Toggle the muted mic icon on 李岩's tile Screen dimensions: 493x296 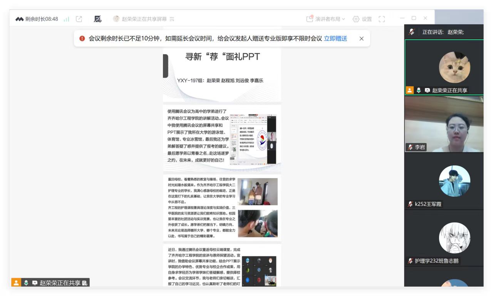pyautogui.click(x=410, y=147)
